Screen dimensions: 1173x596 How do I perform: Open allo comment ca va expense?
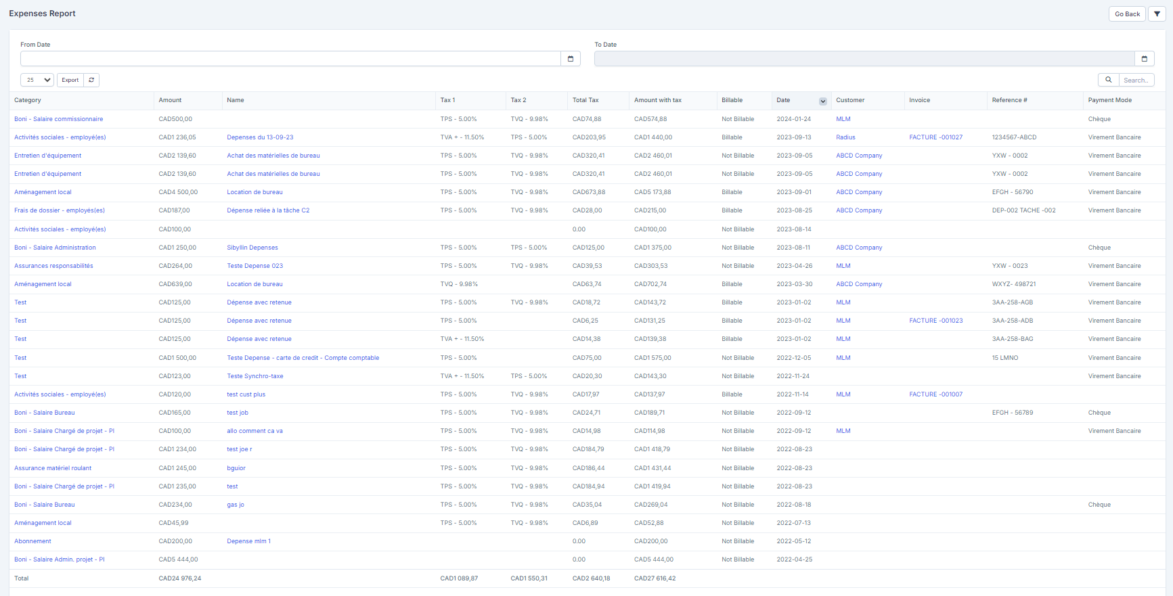click(x=255, y=431)
